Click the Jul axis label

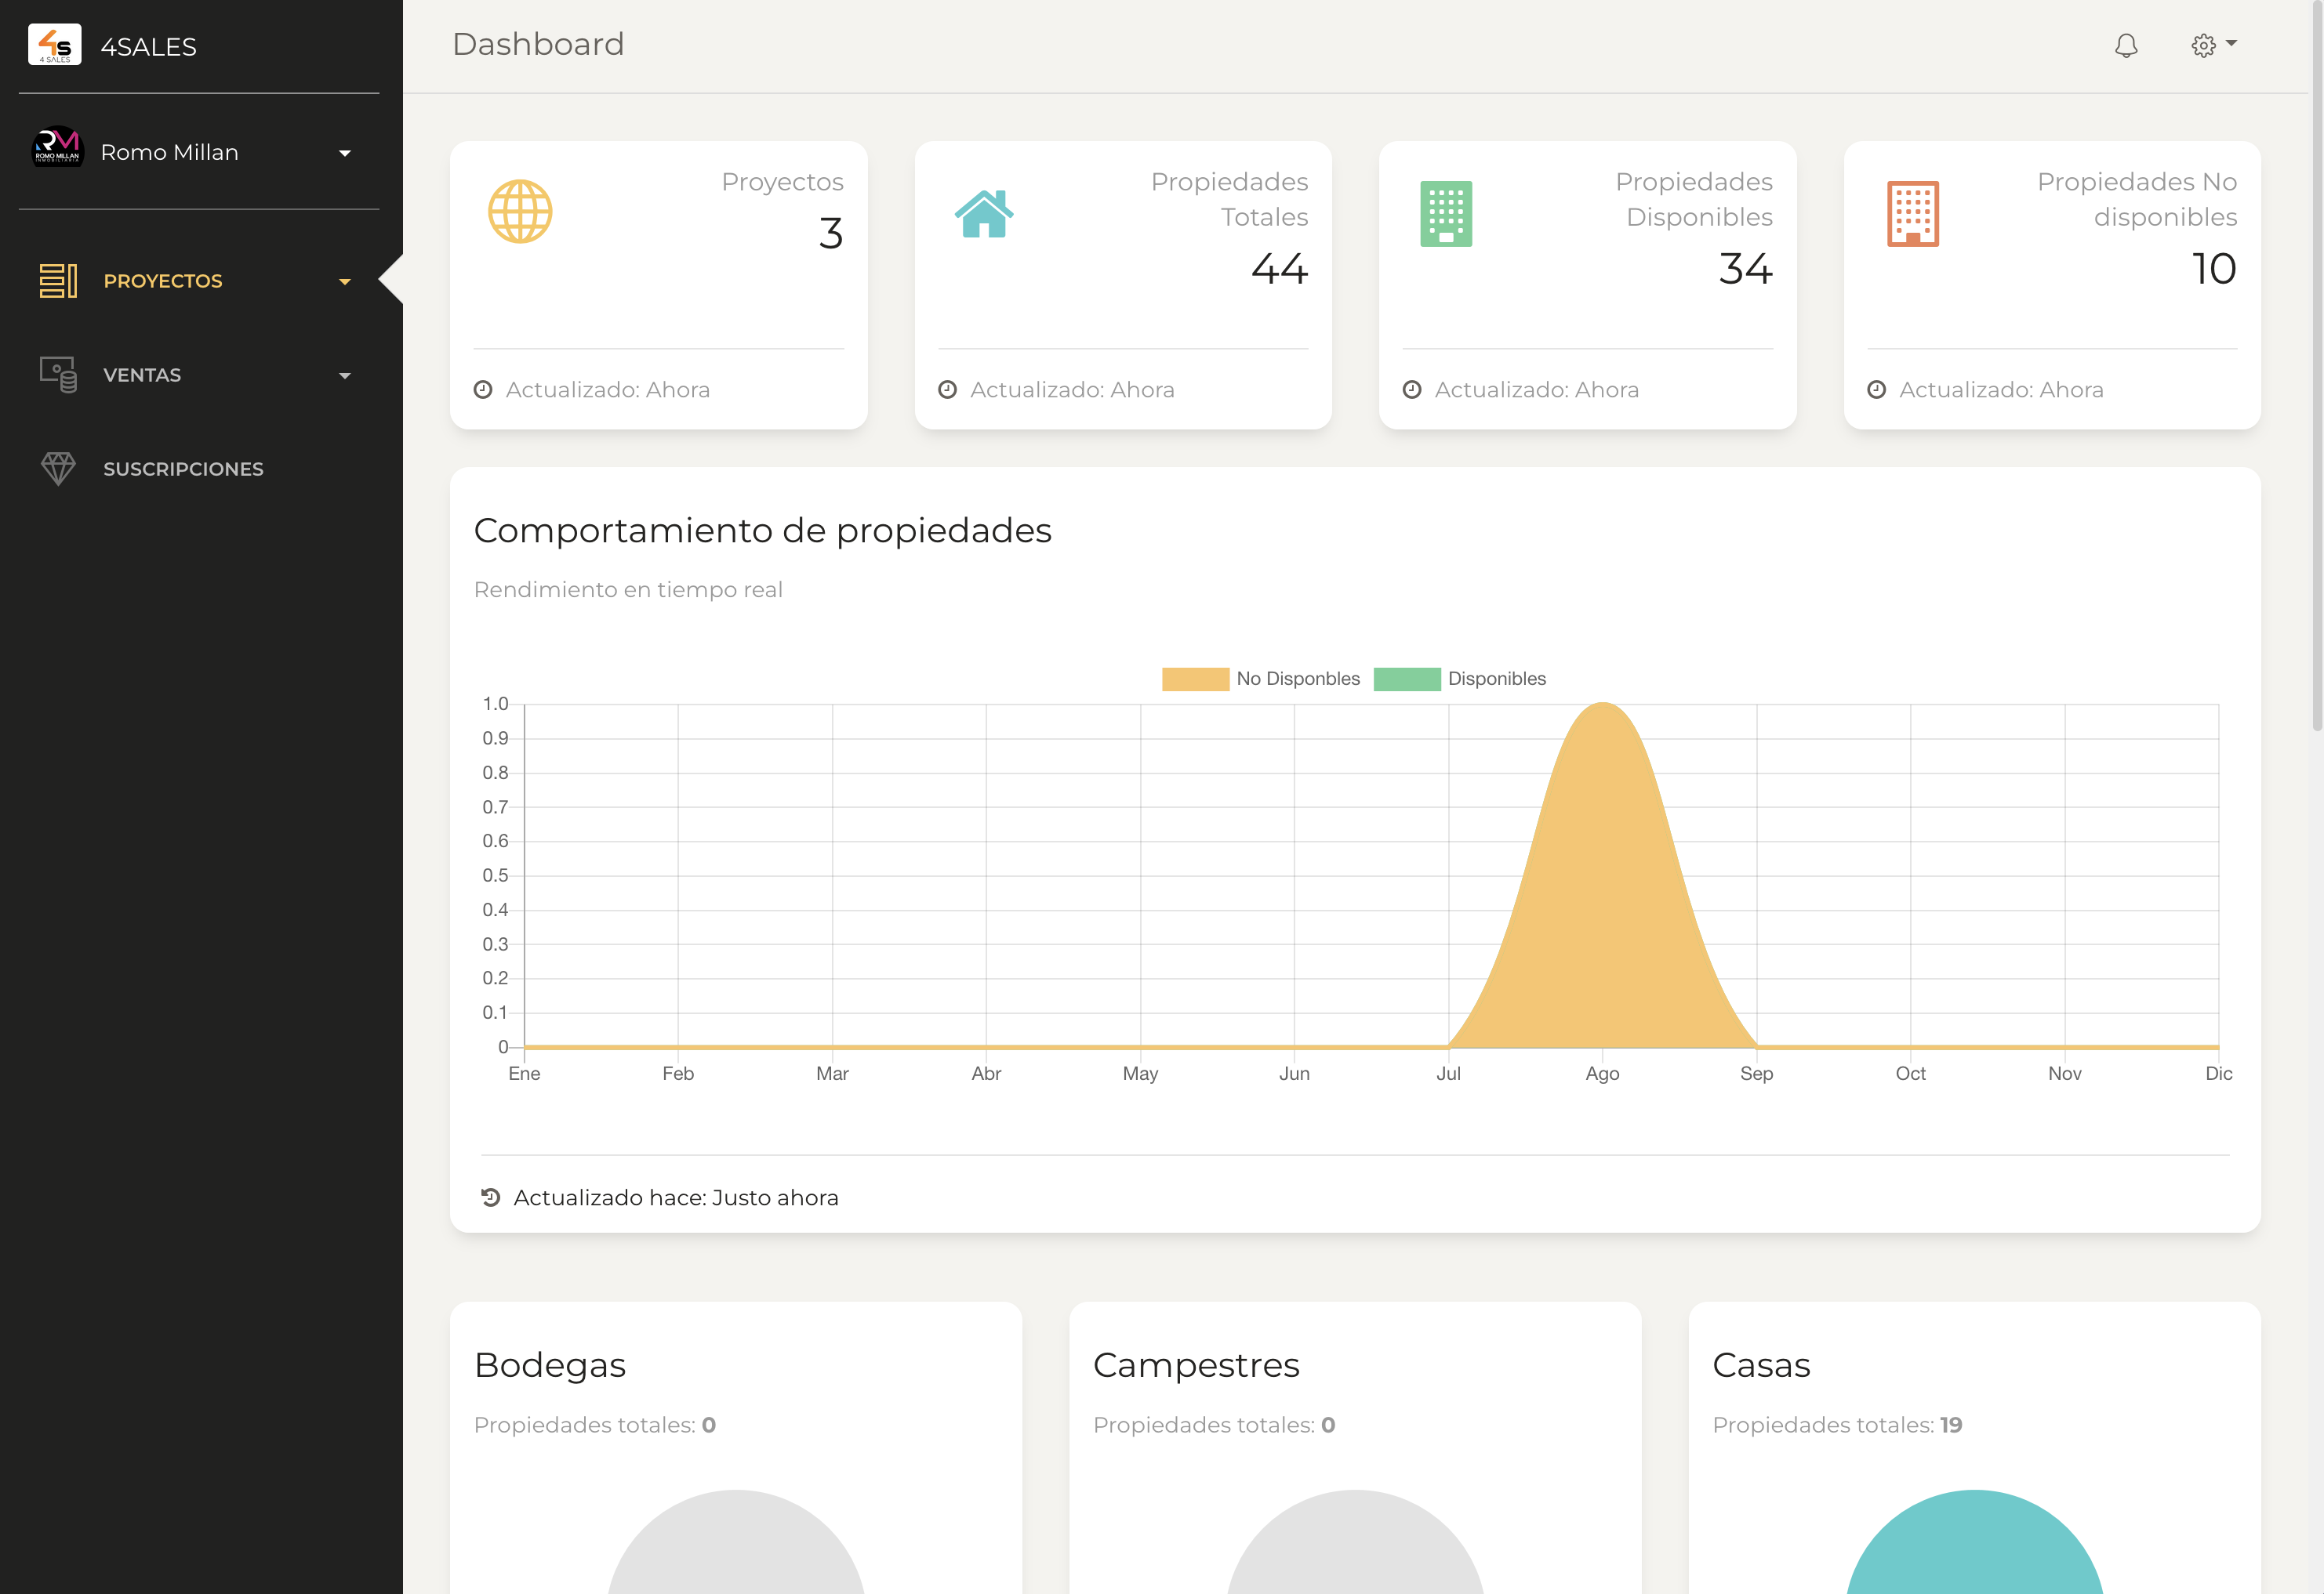click(x=1448, y=1074)
